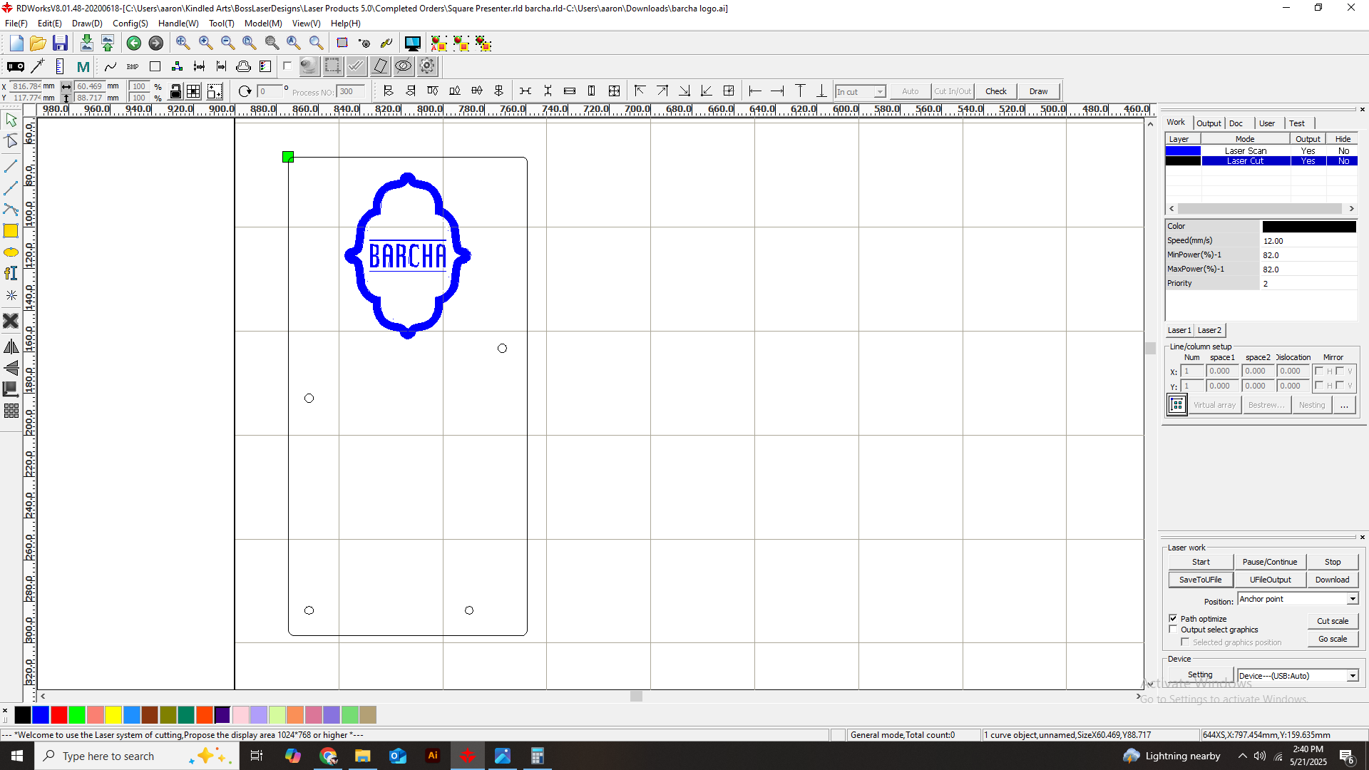
Task: Enable Output select graphics checkbox
Action: pyautogui.click(x=1173, y=630)
